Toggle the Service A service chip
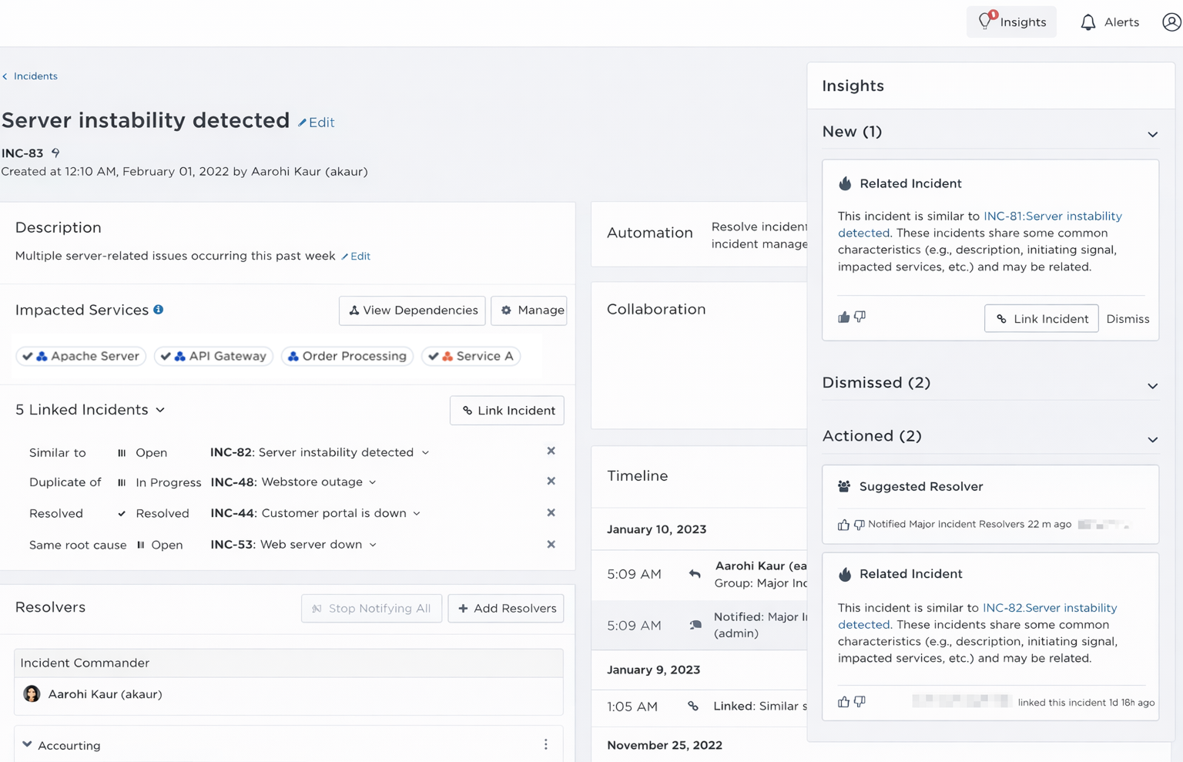 point(471,357)
